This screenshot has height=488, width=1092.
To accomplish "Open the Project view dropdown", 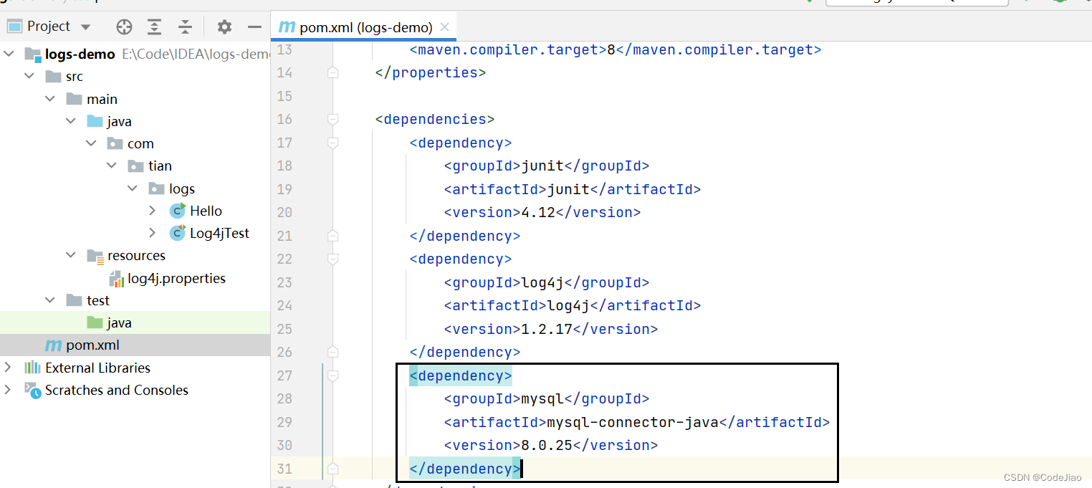I will click(86, 27).
